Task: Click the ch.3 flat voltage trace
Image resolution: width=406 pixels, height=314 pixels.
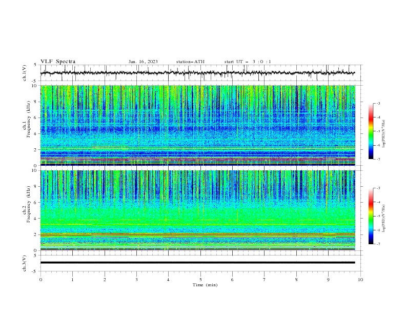Action: pos(197,263)
